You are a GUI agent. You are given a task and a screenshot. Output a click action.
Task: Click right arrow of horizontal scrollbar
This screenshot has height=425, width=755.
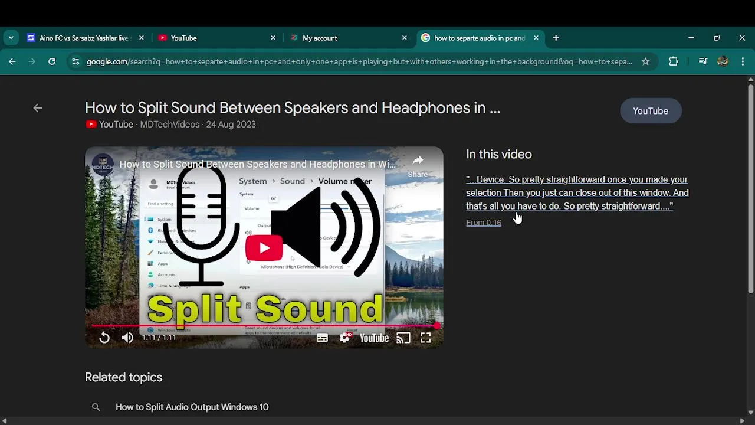tap(743, 421)
